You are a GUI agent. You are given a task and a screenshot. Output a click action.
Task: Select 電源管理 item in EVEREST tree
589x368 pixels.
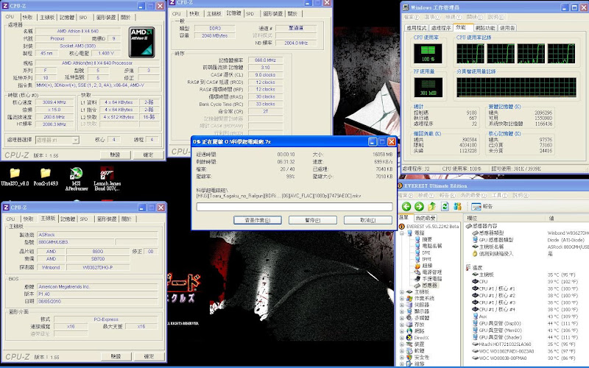coord(431,272)
